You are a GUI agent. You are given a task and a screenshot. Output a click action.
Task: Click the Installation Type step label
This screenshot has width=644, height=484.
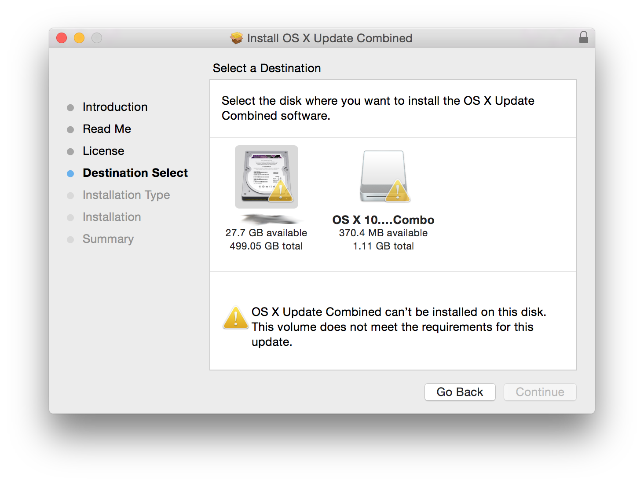126,195
